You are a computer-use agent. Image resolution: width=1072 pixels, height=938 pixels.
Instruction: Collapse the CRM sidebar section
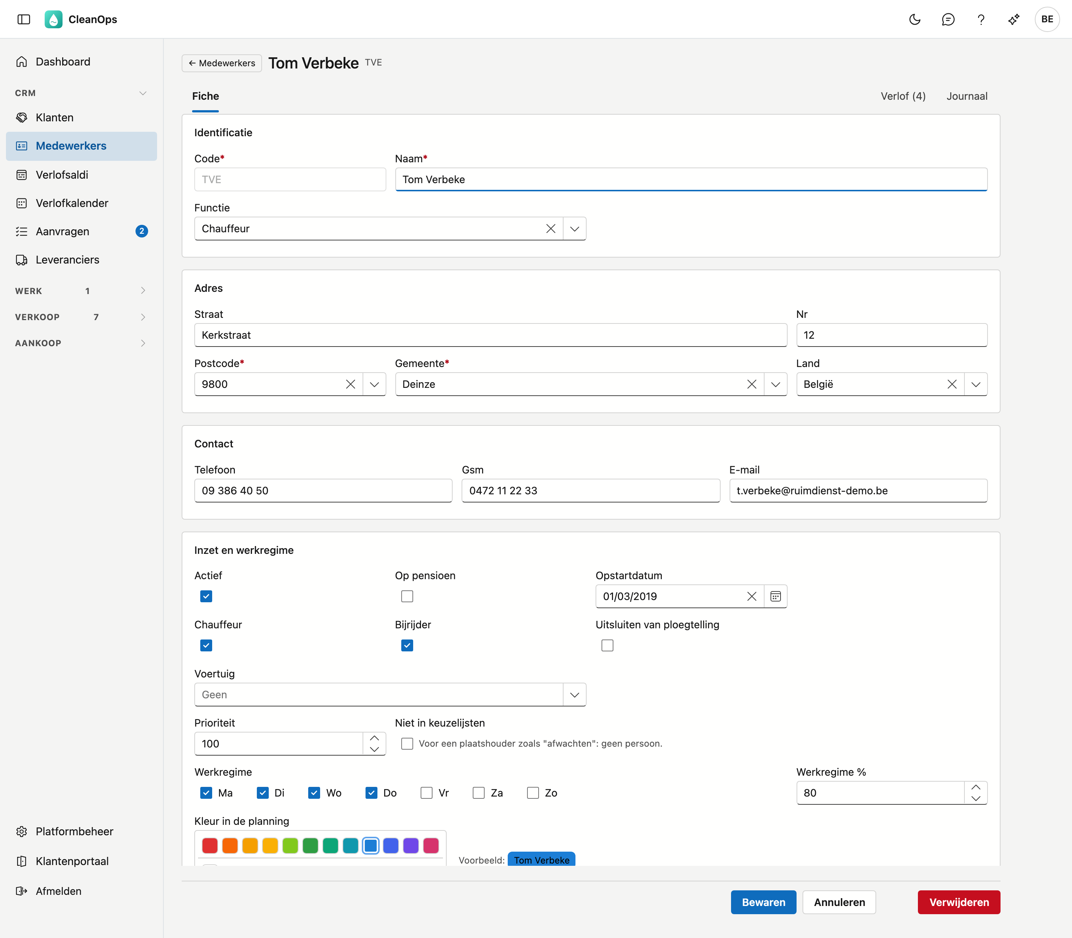[x=81, y=93]
